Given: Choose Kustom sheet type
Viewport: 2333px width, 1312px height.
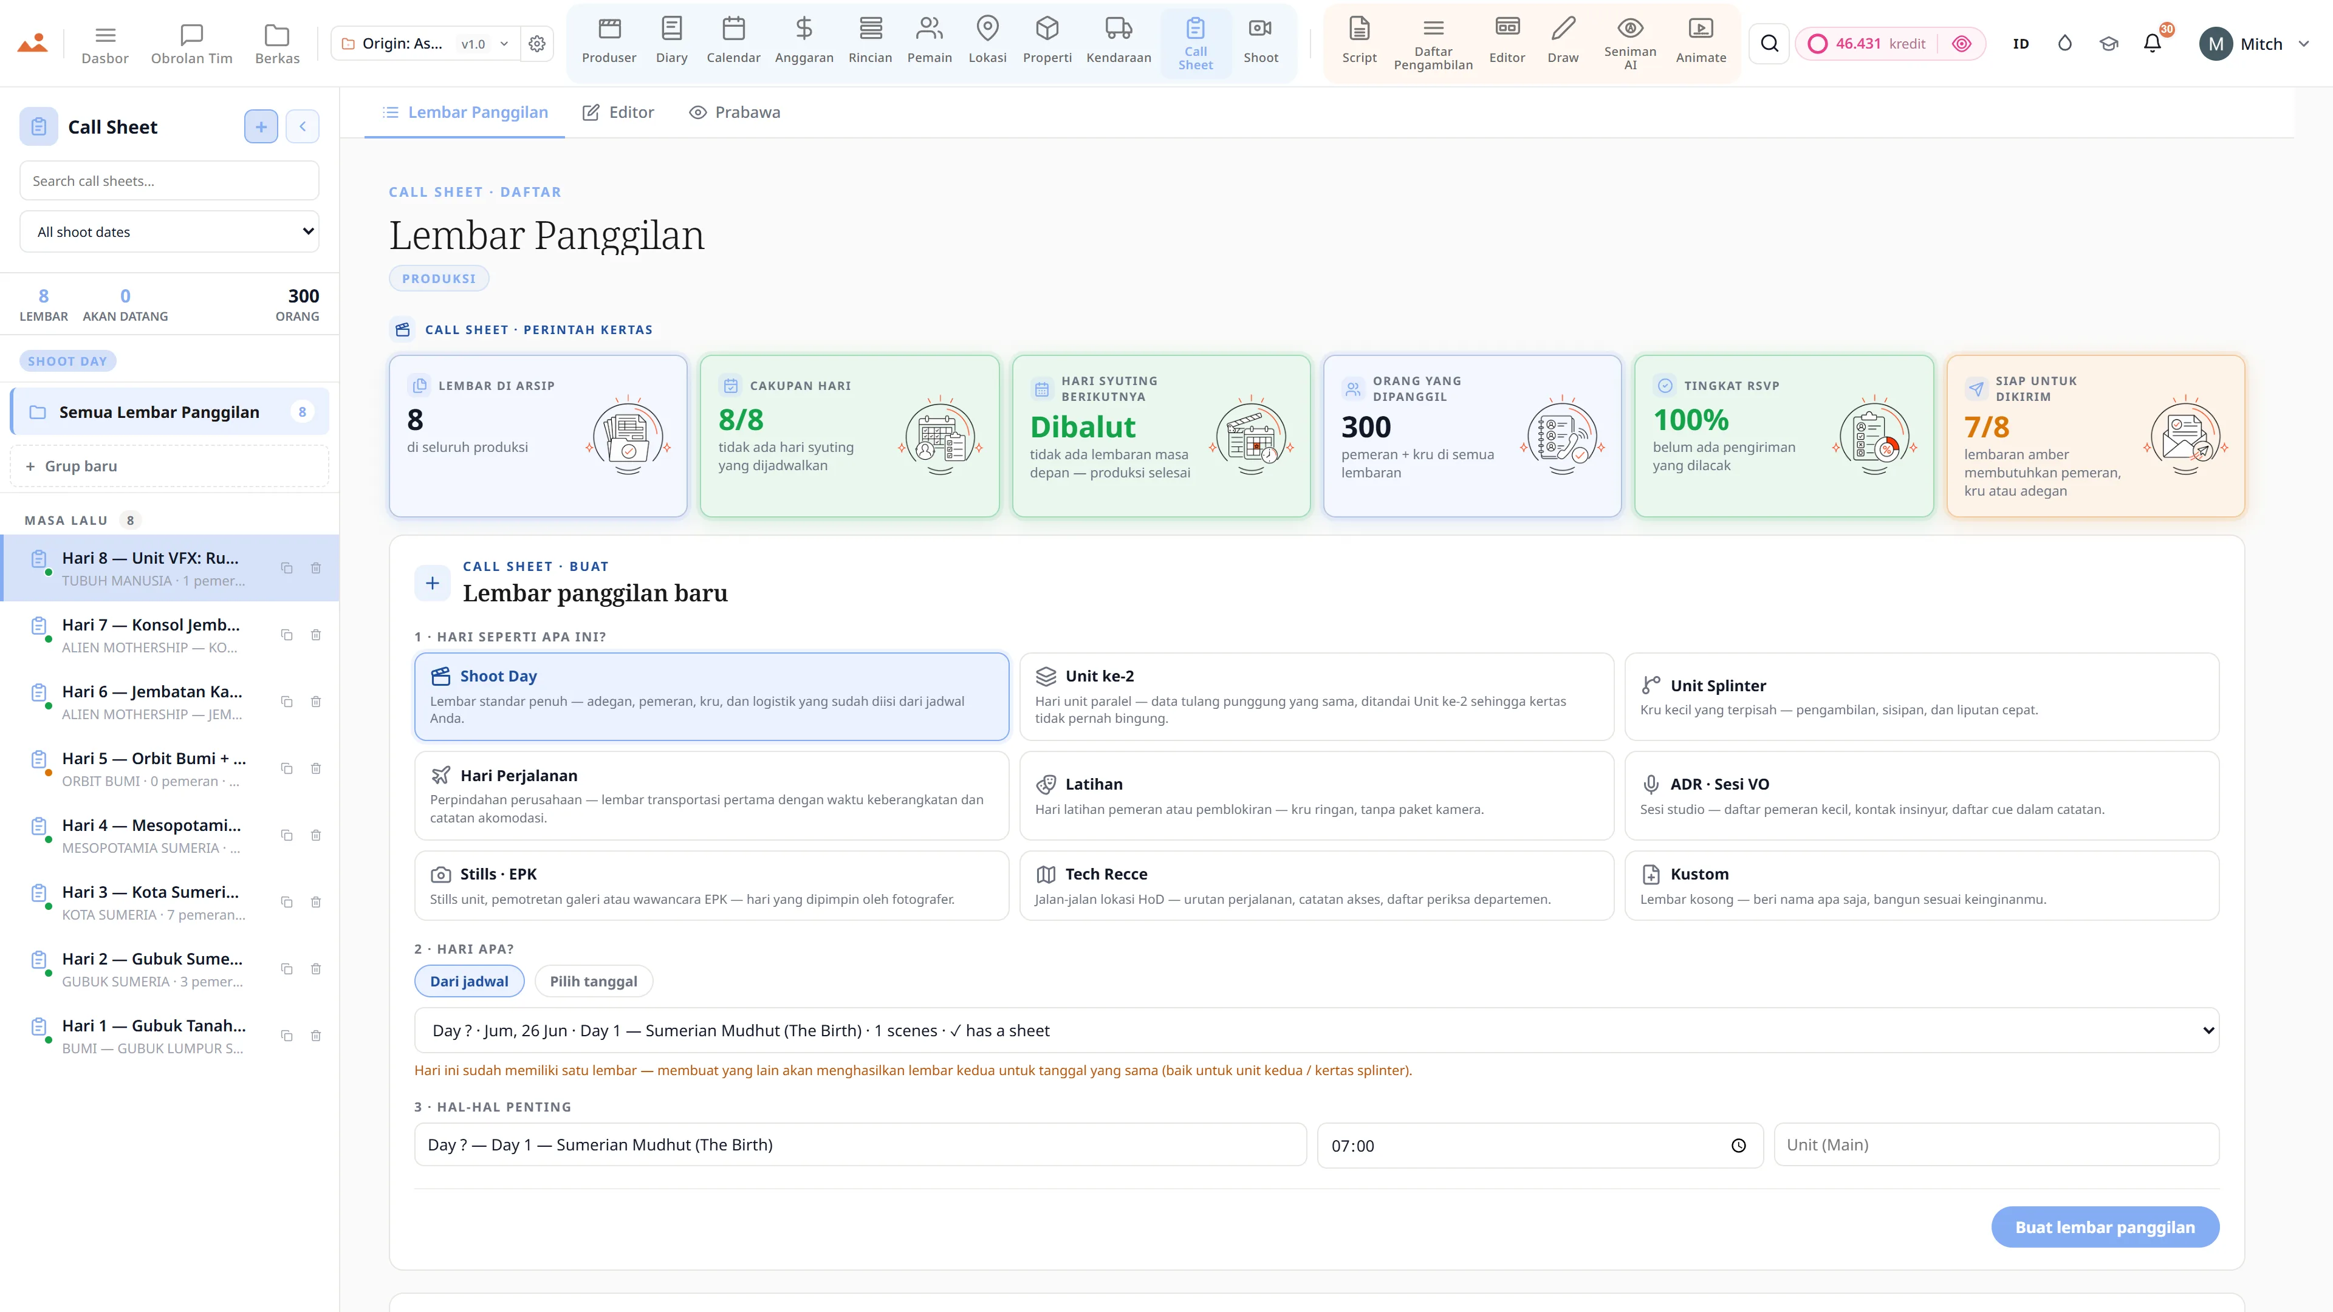Looking at the screenshot, I should (x=1921, y=884).
